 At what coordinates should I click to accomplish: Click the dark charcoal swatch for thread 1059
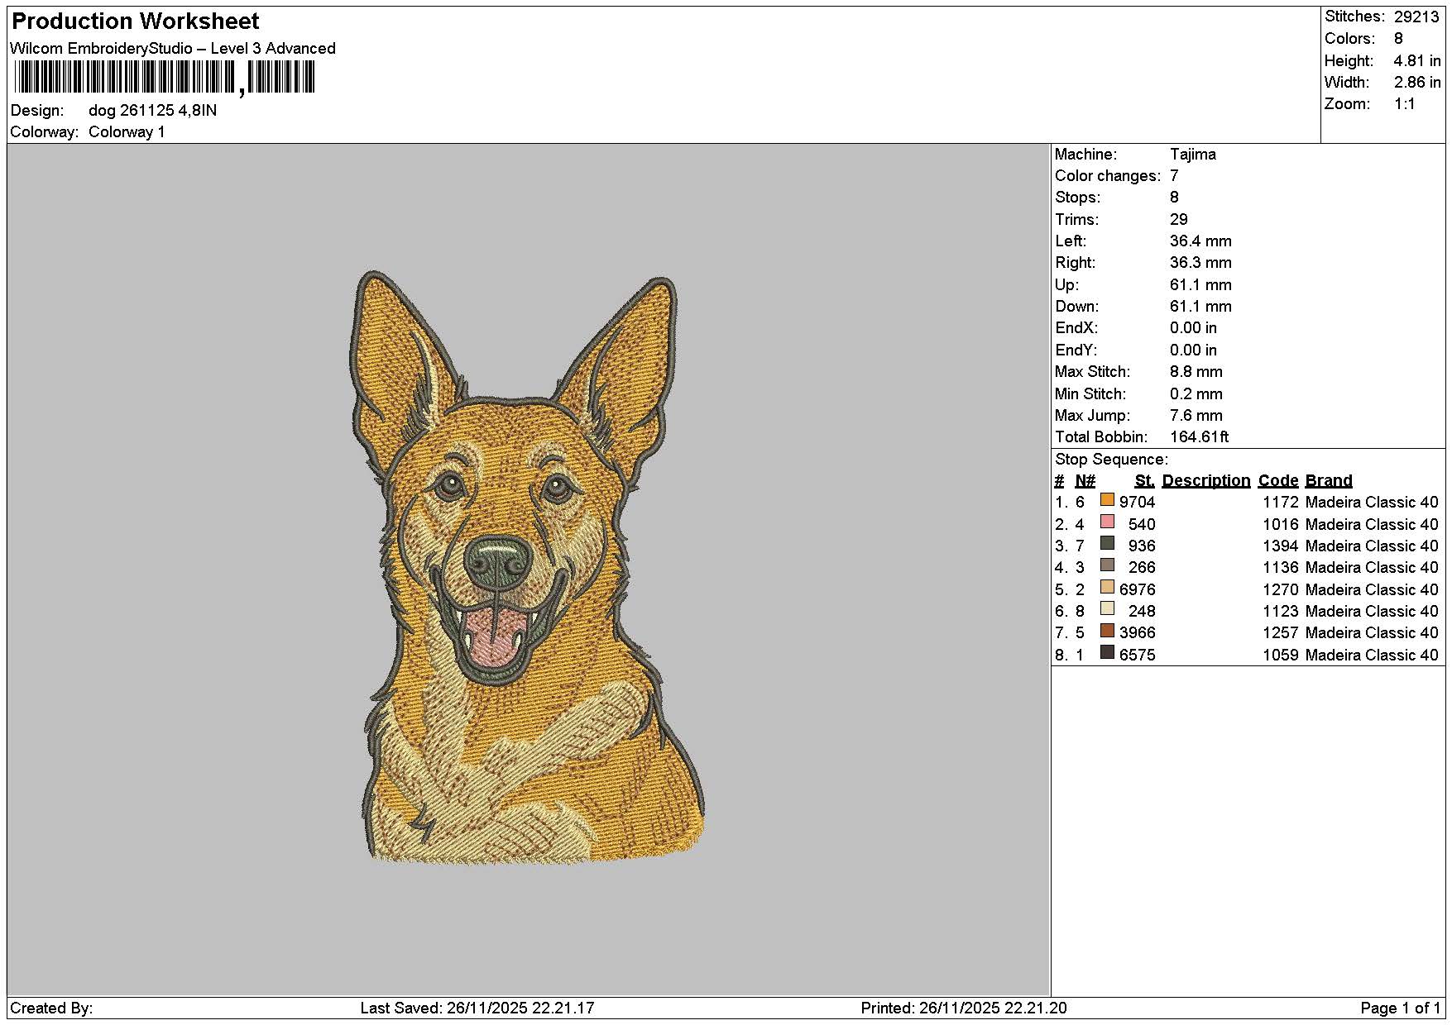click(1107, 652)
